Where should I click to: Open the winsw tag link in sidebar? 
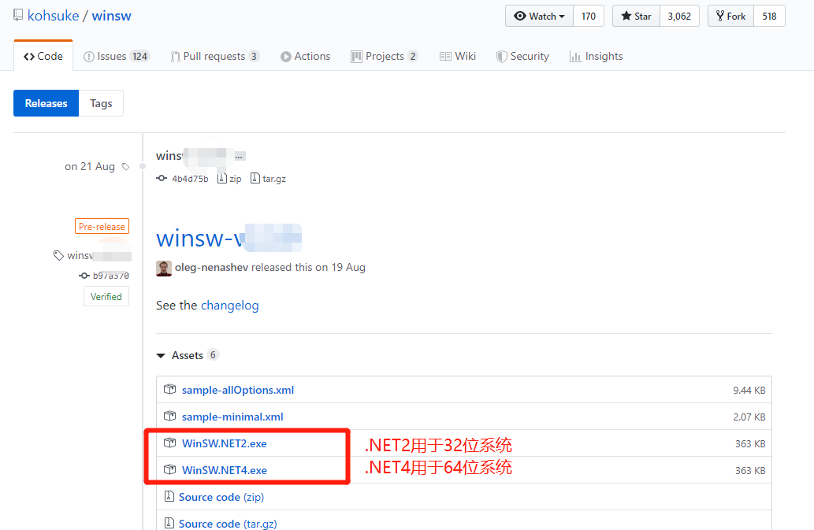99,255
